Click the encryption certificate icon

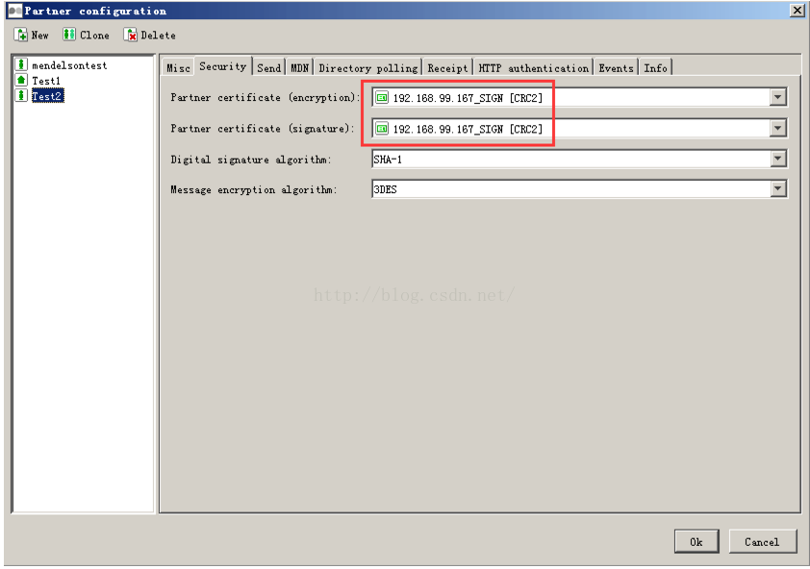tap(382, 98)
